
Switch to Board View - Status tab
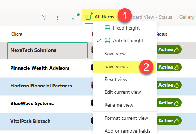tap(151, 17)
